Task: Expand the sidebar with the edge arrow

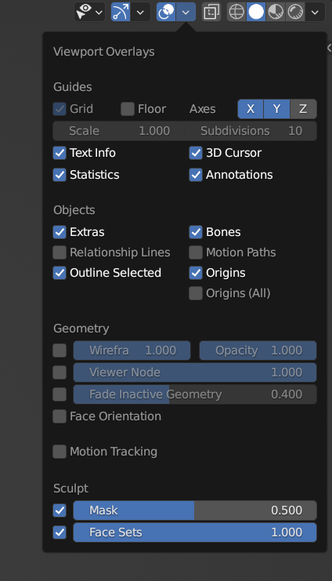Action: (x=329, y=48)
